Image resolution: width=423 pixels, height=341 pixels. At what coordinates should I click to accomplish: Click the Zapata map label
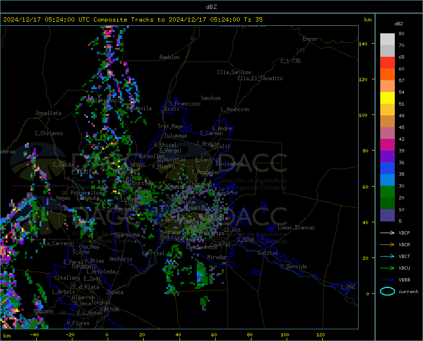coord(115,292)
